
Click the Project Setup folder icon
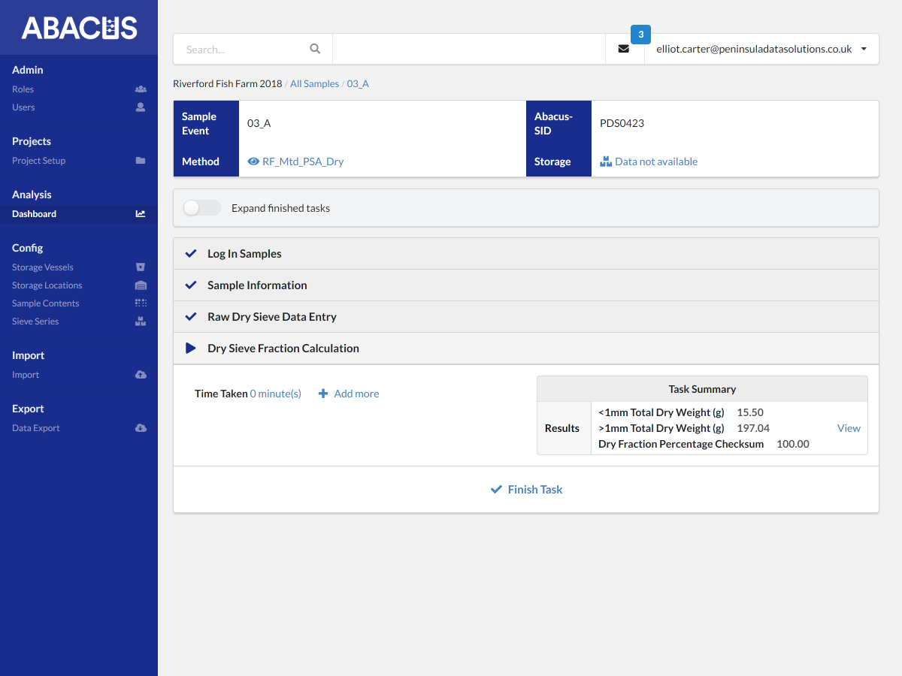click(141, 161)
